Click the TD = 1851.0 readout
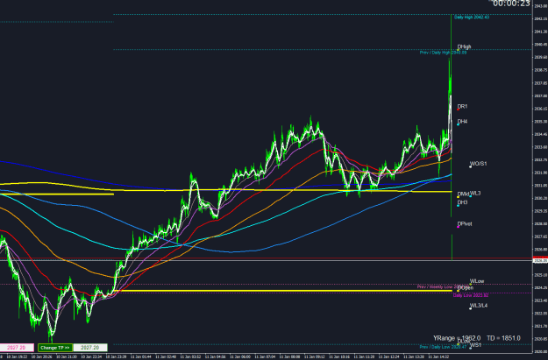 [503, 338]
